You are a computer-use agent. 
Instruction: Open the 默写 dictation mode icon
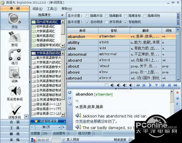point(15,39)
